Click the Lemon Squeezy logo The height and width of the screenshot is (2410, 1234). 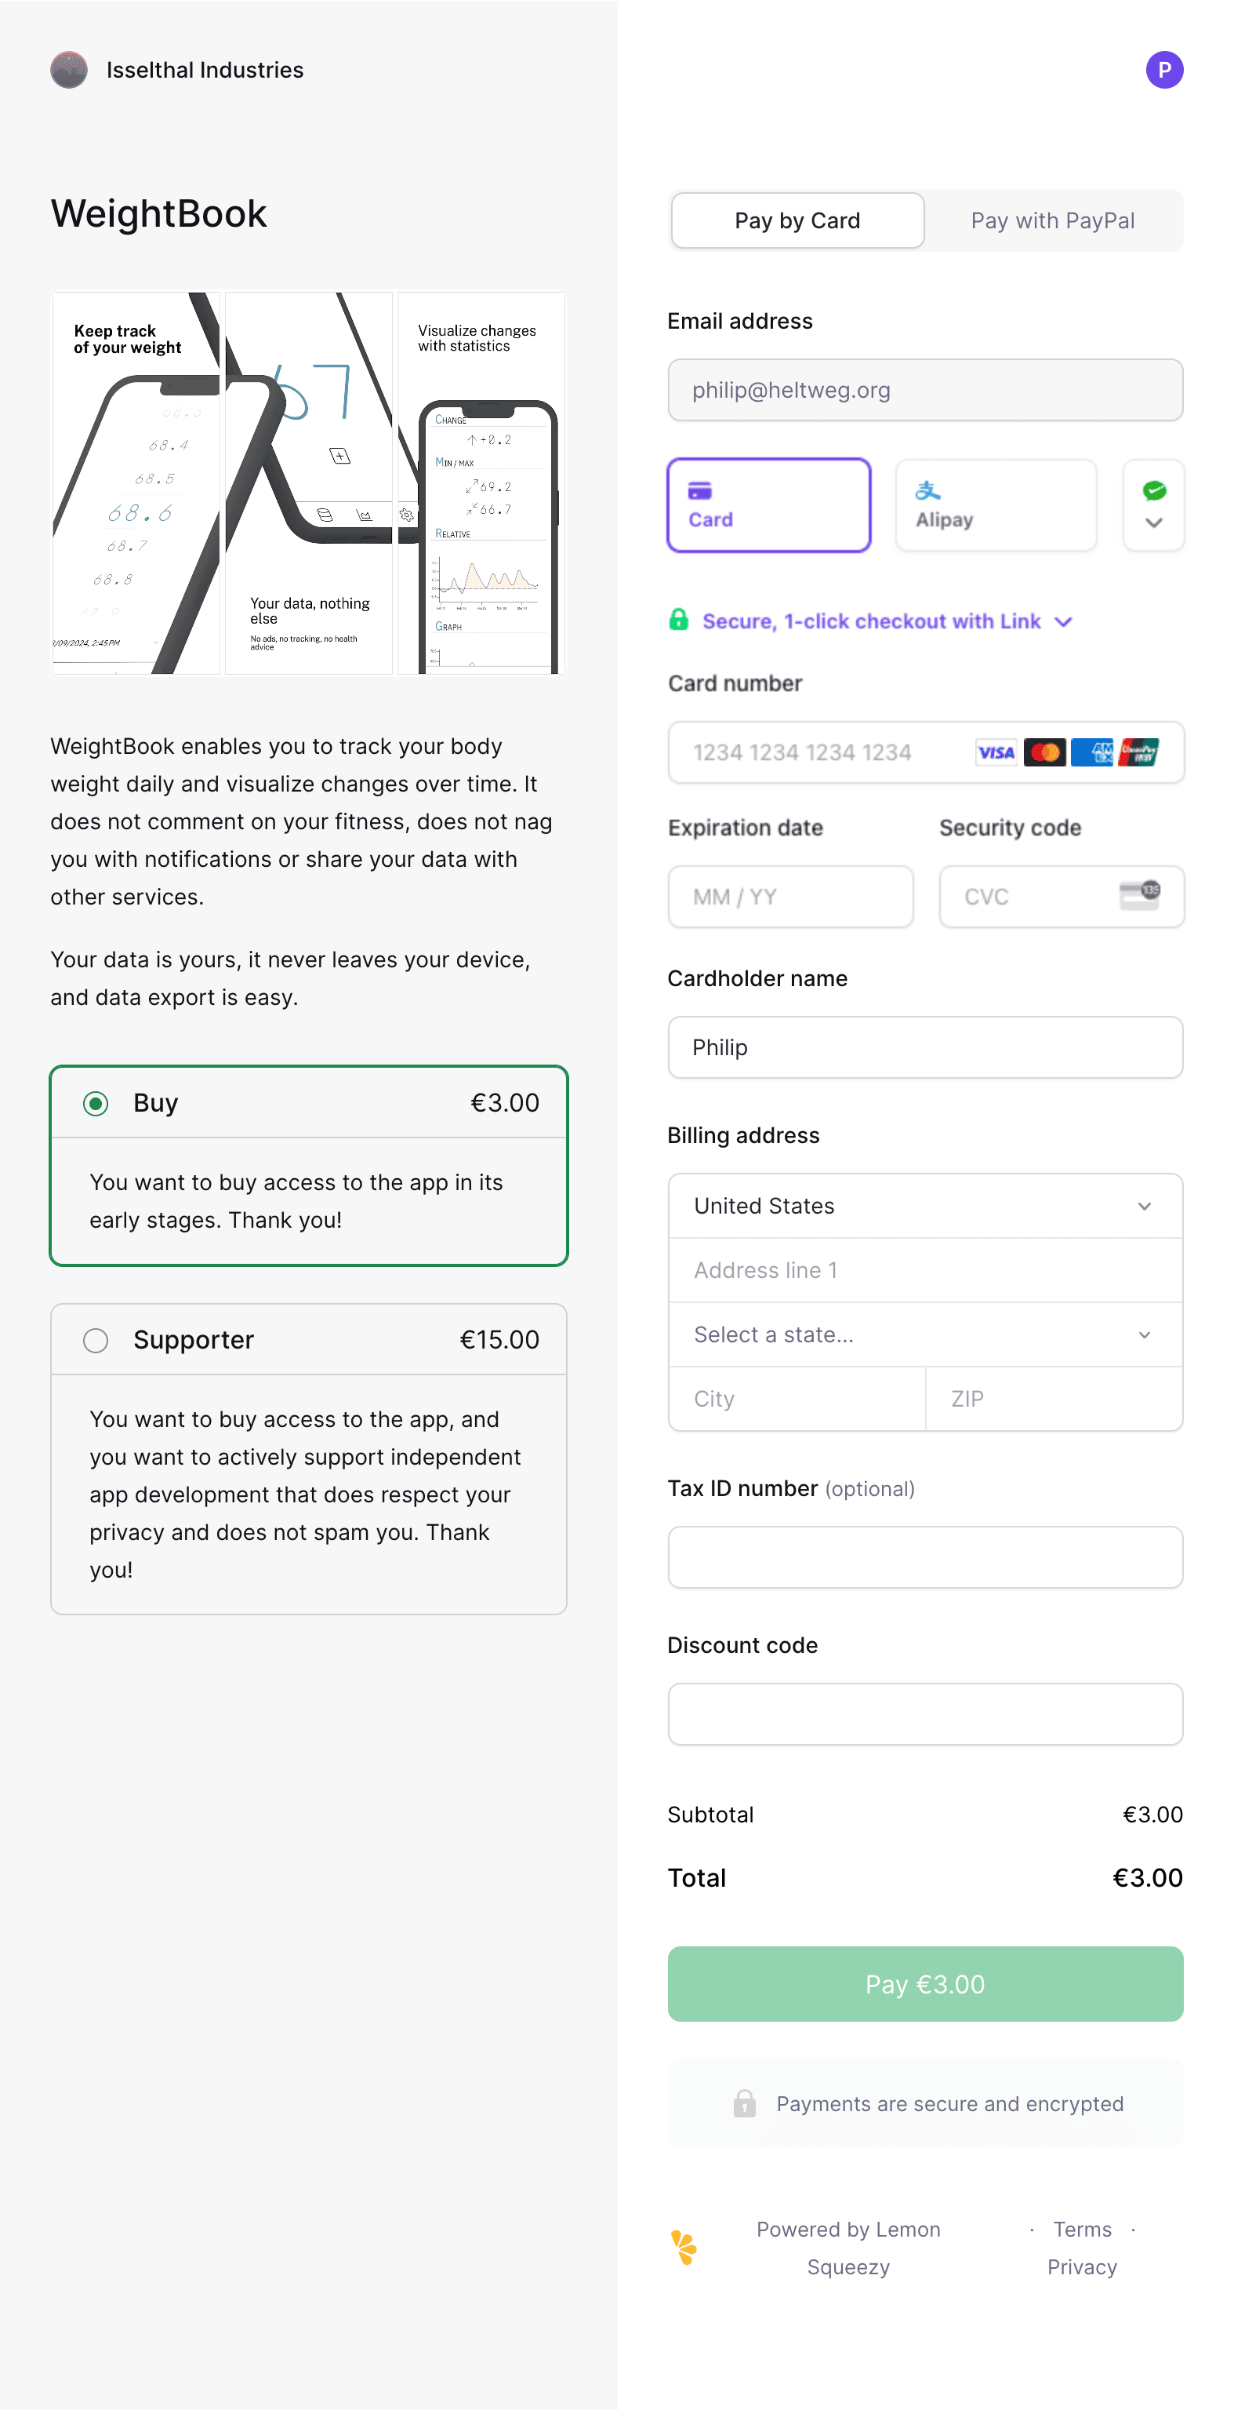click(684, 2247)
